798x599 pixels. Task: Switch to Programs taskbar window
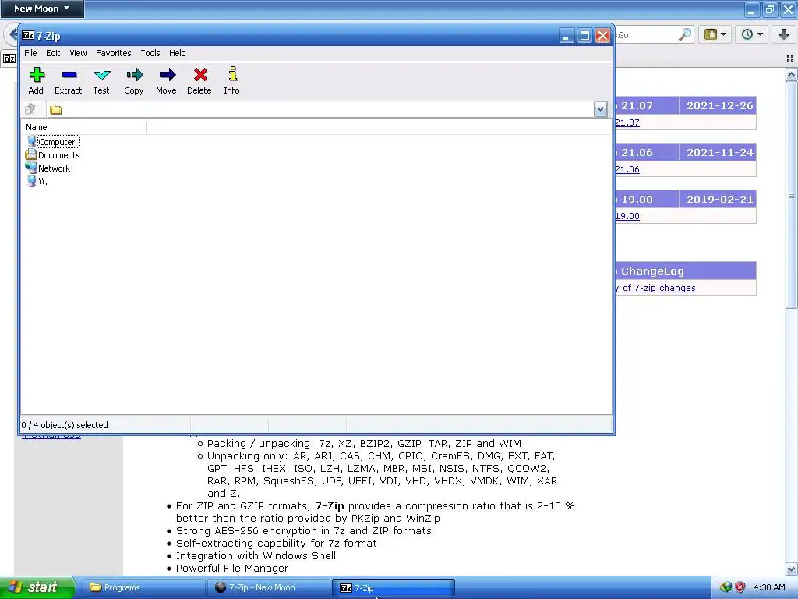coord(143,587)
